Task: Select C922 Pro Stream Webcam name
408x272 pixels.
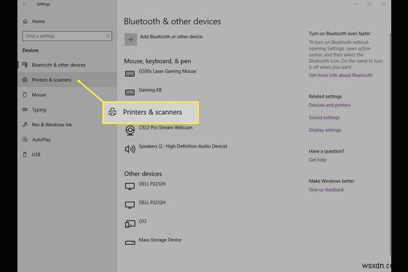Action: (x=166, y=128)
